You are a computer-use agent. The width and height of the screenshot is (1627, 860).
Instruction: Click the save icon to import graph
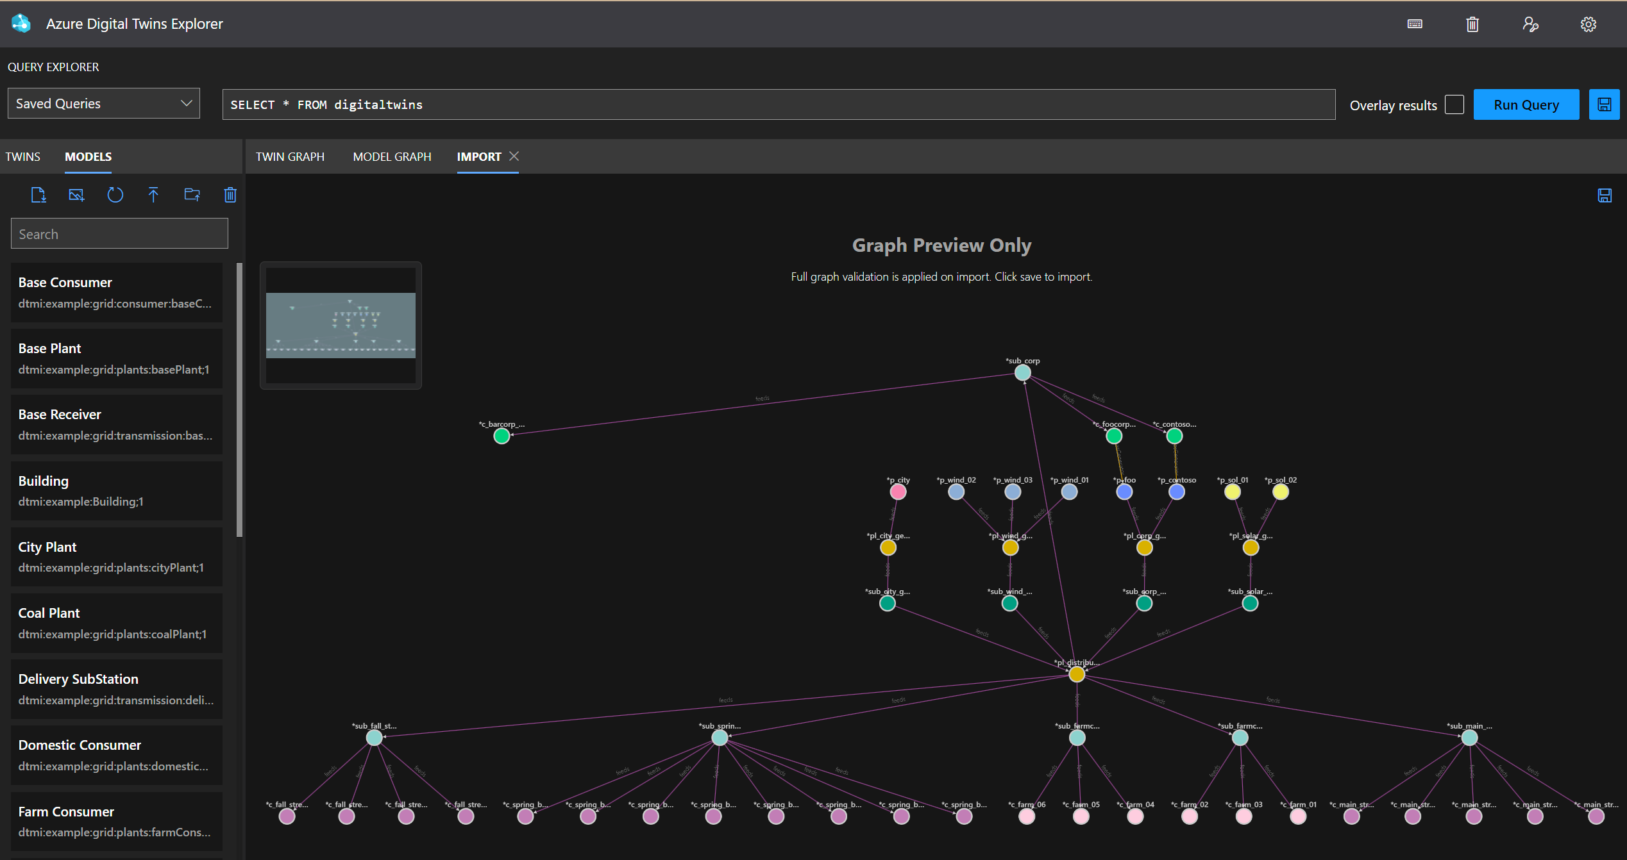click(1605, 195)
